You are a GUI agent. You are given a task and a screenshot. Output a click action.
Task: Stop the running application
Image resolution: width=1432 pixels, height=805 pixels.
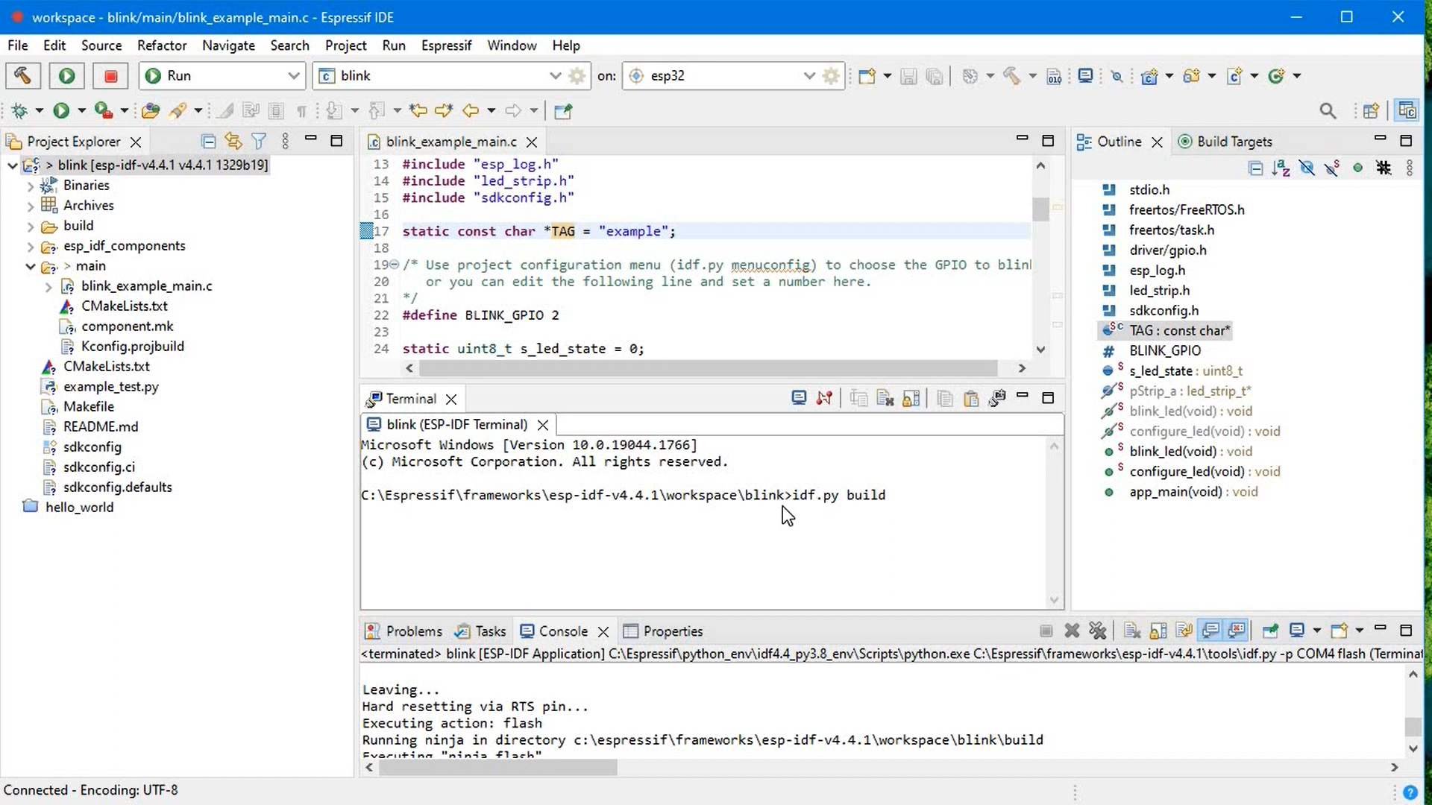coord(110,75)
